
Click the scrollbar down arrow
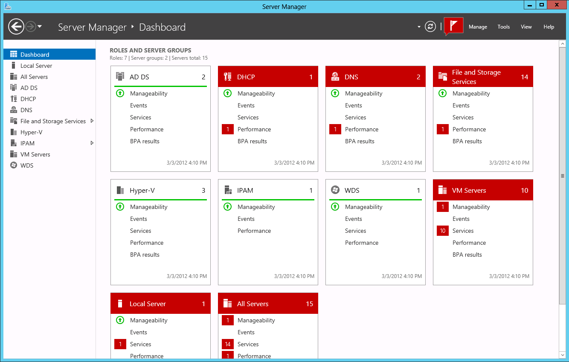click(x=562, y=355)
